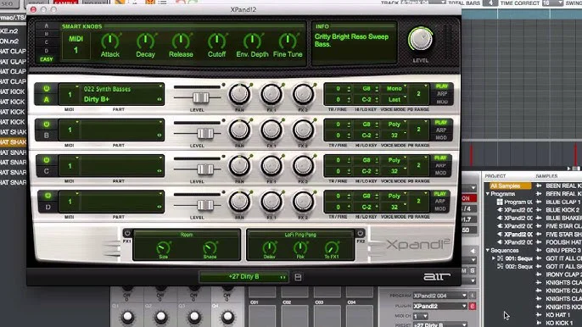Click the red edit icon beside the XPand!2 plugin field
Screen dimensions: 582x327
coord(472,306)
